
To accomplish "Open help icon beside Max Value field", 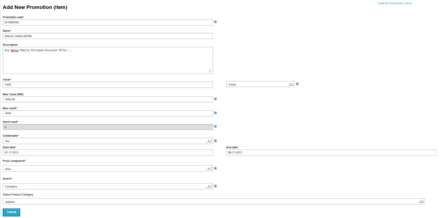I will coord(215,99).
